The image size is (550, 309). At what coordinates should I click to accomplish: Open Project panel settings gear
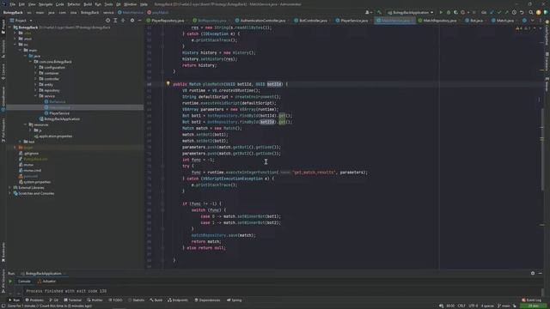131,21
